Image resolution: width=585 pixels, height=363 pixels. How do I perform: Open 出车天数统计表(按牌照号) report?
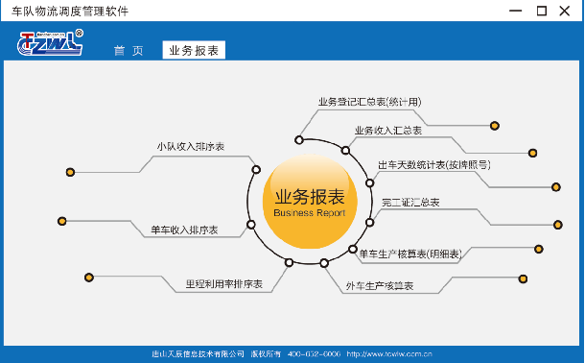coord(434,165)
